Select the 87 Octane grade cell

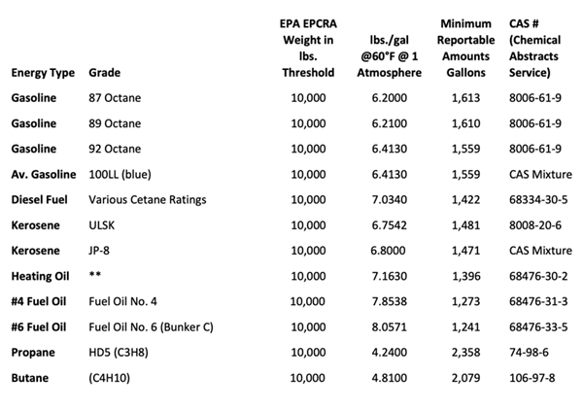(x=114, y=99)
